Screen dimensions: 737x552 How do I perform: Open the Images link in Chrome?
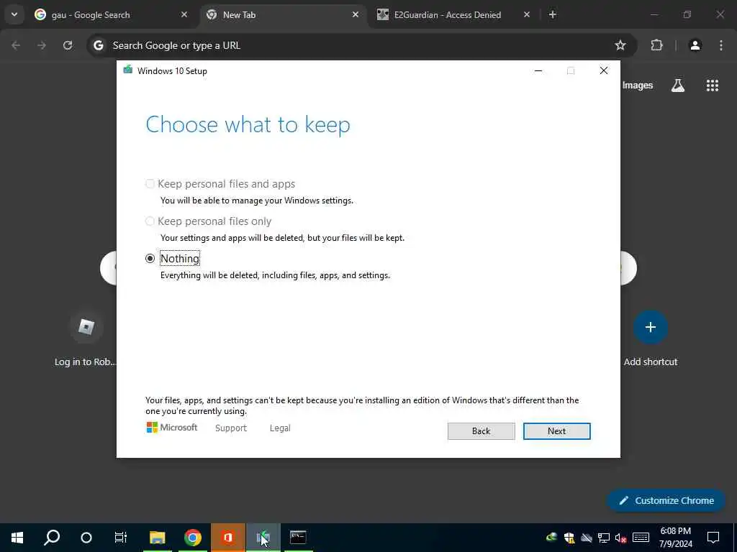click(638, 86)
